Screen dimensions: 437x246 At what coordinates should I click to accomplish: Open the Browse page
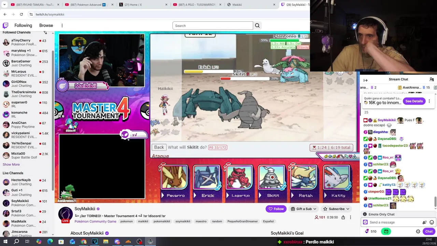click(x=46, y=26)
